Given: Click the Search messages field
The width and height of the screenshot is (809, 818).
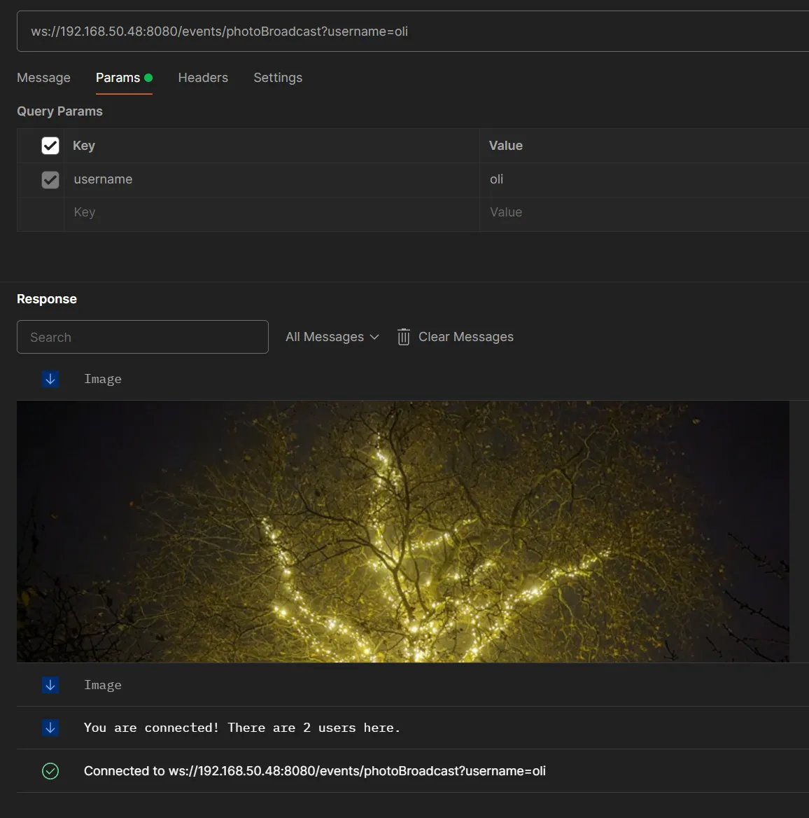Looking at the screenshot, I should (143, 337).
